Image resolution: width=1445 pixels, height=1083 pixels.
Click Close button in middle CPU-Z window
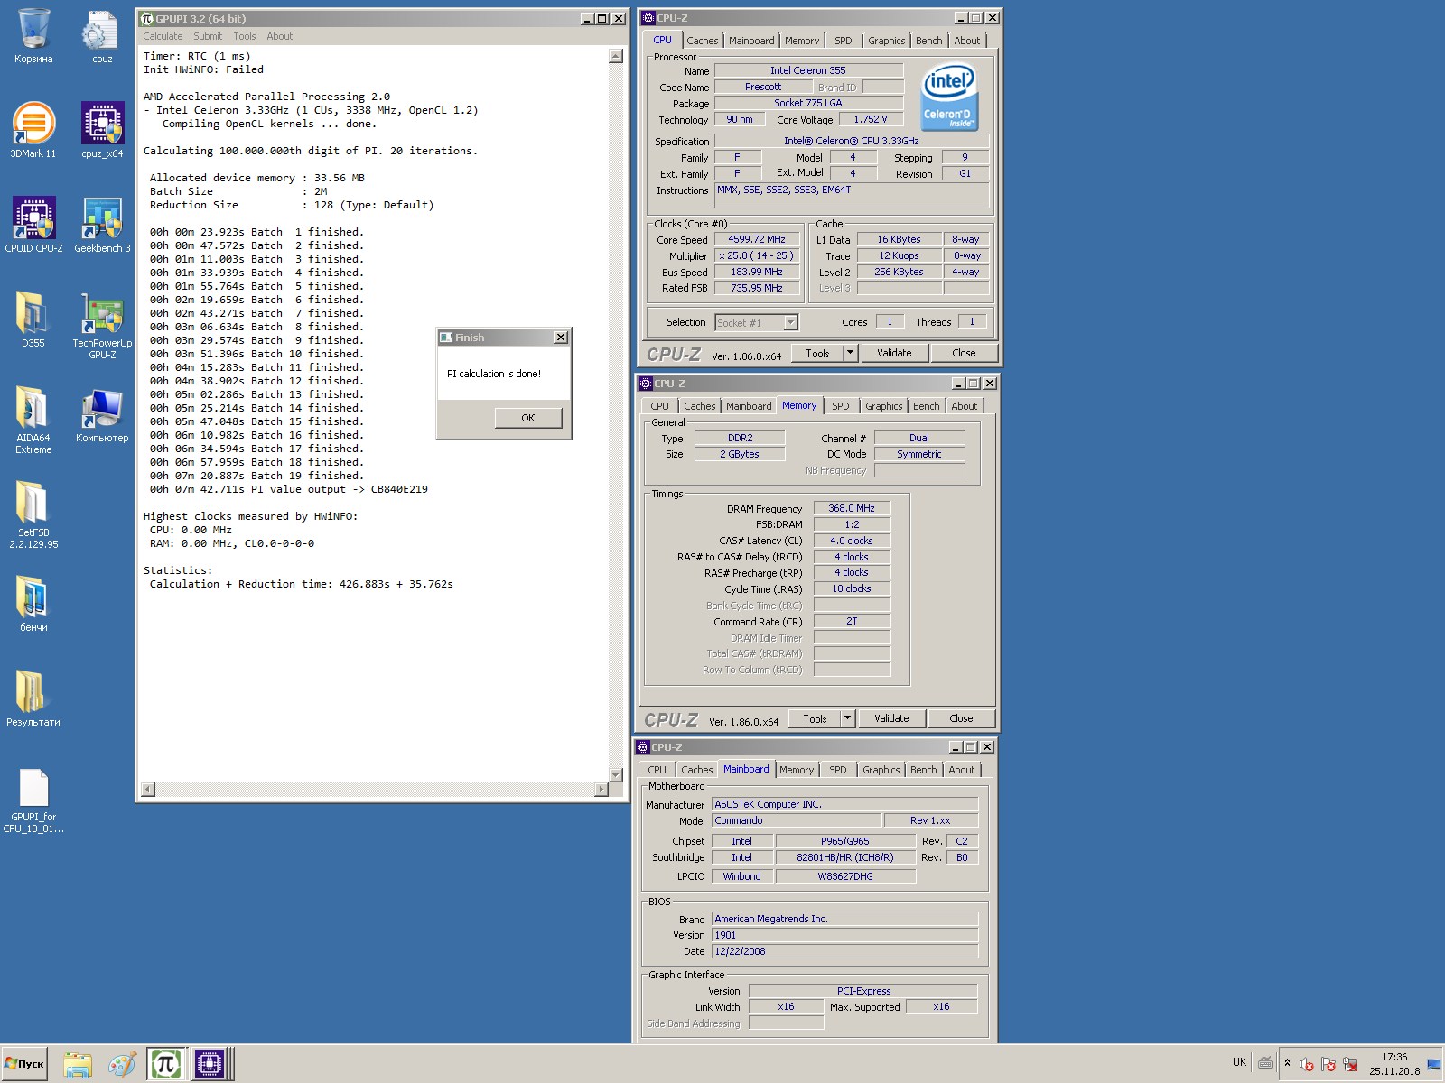click(961, 718)
